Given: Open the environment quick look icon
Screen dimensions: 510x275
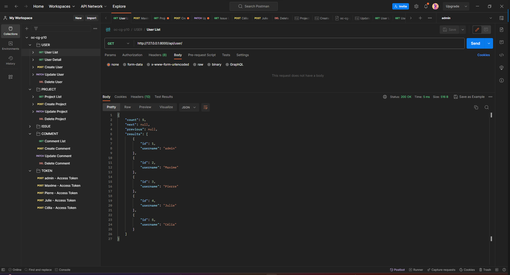Looking at the screenshot, I should tap(502, 18).
